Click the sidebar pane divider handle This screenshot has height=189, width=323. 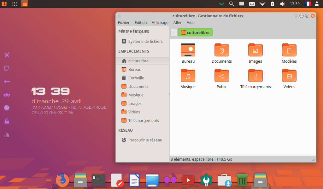click(x=169, y=94)
